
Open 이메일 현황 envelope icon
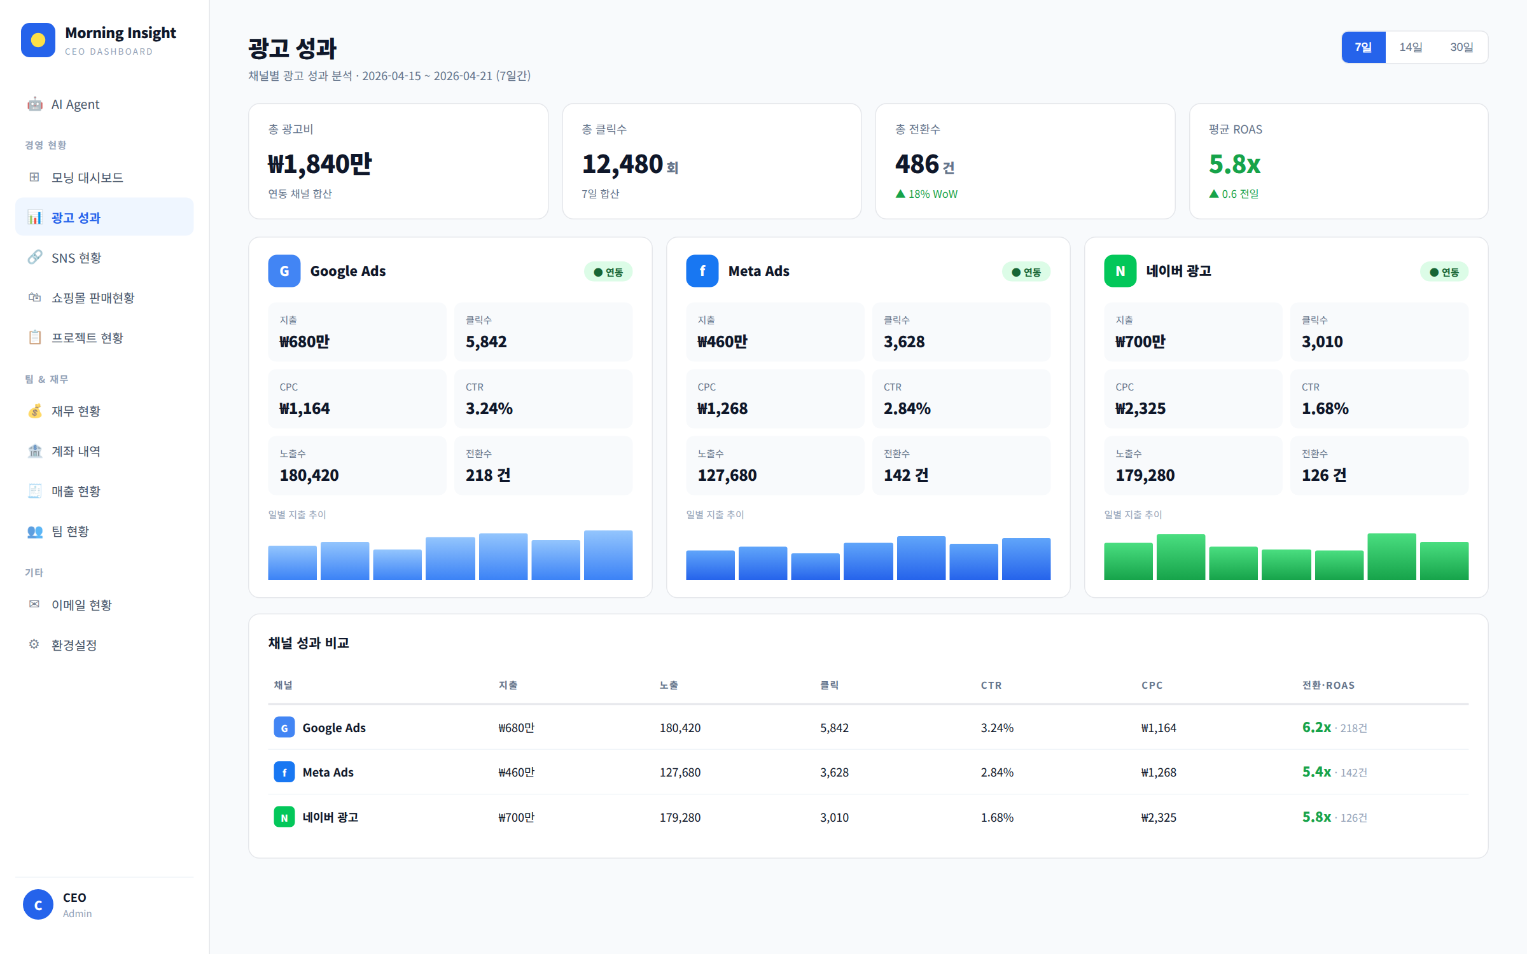pos(34,604)
